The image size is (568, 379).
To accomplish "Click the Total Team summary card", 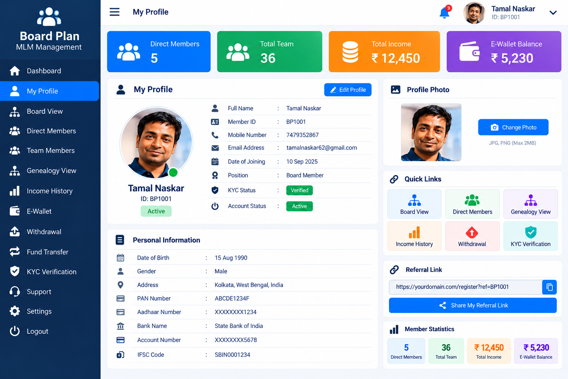I will tap(270, 51).
